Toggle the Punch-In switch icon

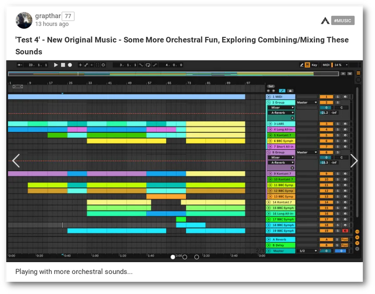(141, 65)
